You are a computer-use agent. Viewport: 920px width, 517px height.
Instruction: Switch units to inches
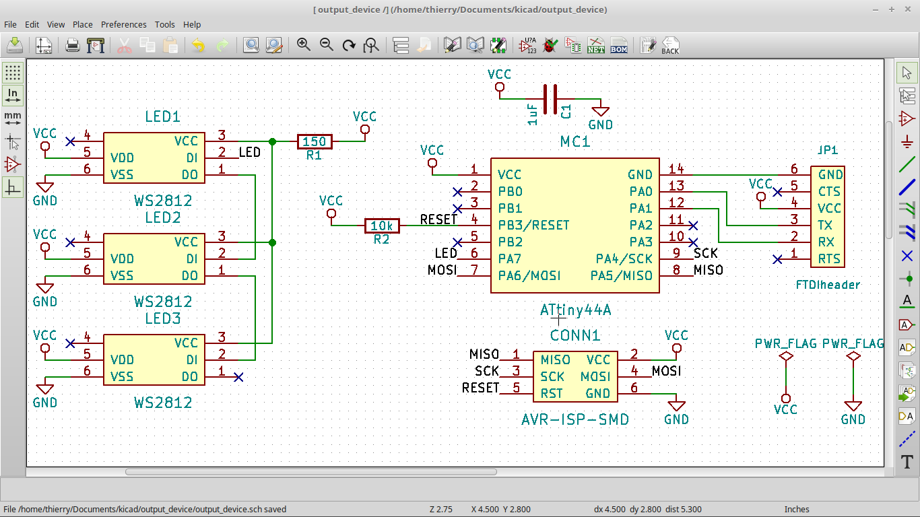point(13,96)
